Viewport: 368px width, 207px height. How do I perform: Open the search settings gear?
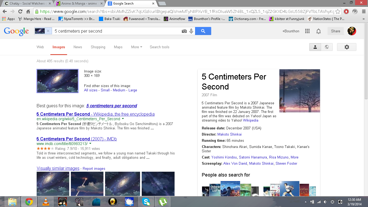(346, 47)
